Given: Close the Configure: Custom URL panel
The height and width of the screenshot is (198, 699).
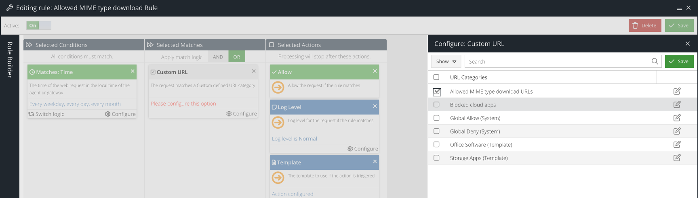Looking at the screenshot, I should (x=687, y=44).
